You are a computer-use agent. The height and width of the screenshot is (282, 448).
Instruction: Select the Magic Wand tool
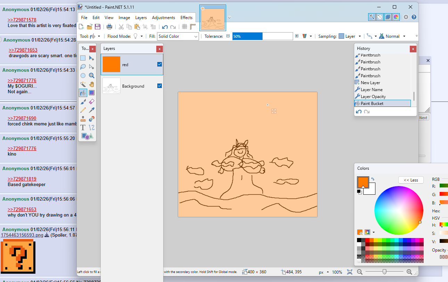point(83,84)
